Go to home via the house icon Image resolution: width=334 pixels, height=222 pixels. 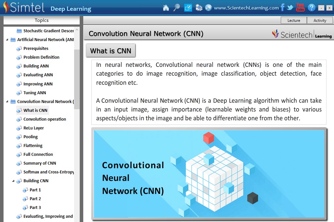(x=166, y=8)
